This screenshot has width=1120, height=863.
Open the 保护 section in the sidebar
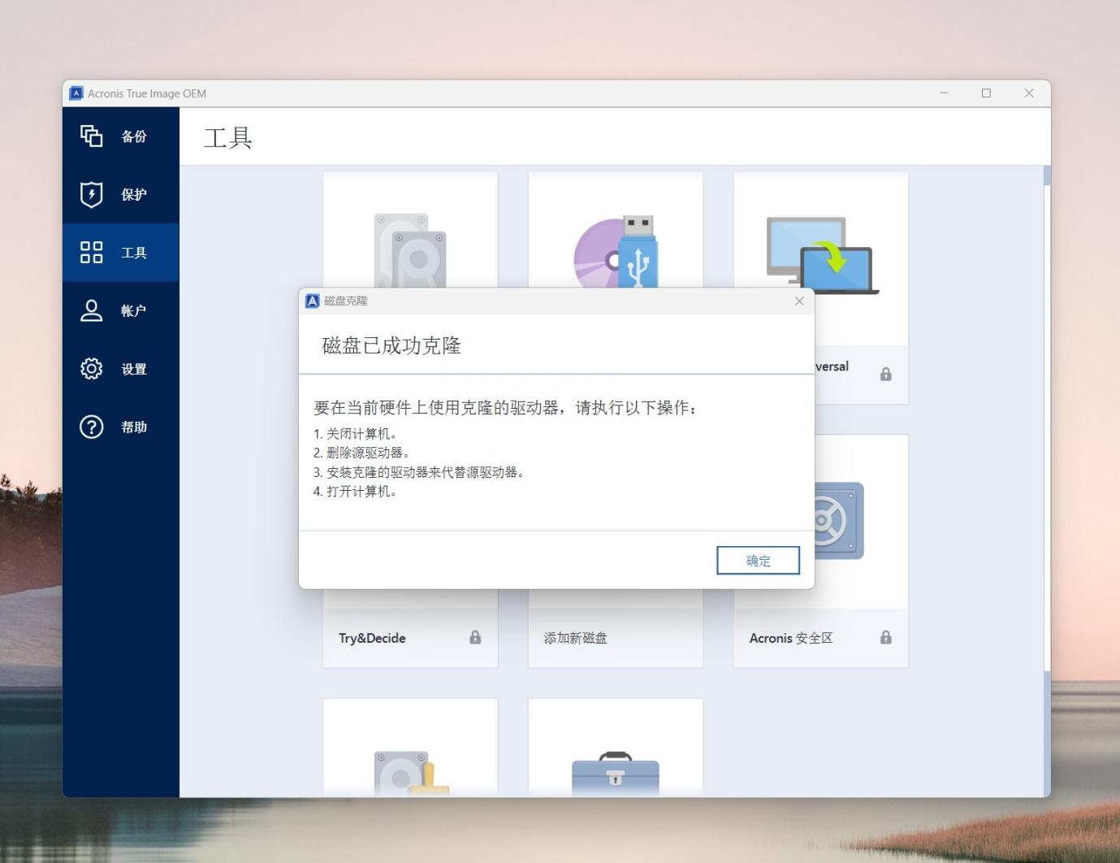pyautogui.click(x=121, y=194)
